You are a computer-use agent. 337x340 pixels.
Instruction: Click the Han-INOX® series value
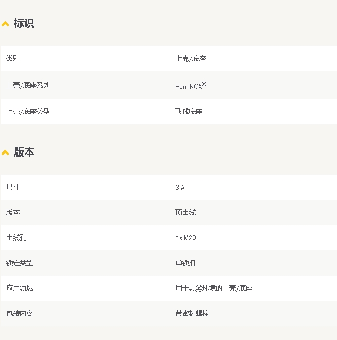click(x=190, y=86)
